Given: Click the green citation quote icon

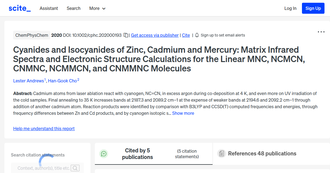Looking at the screenshot, I should [x=104, y=154].
